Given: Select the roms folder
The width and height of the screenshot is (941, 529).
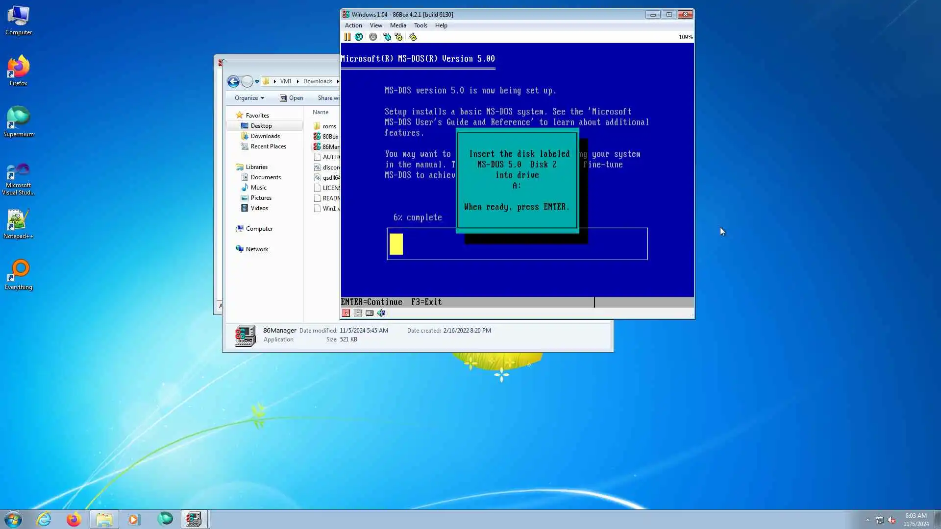Looking at the screenshot, I should tap(329, 126).
